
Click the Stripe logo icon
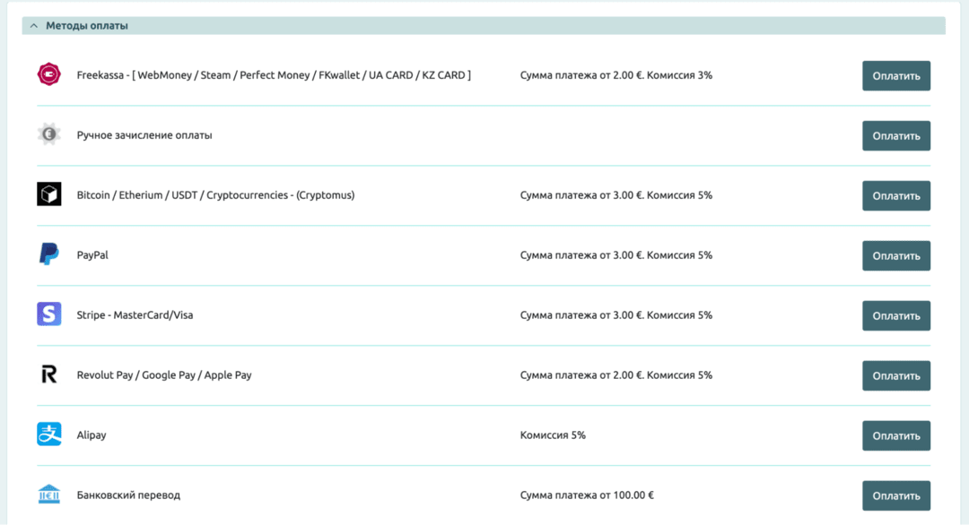pyautogui.click(x=48, y=314)
